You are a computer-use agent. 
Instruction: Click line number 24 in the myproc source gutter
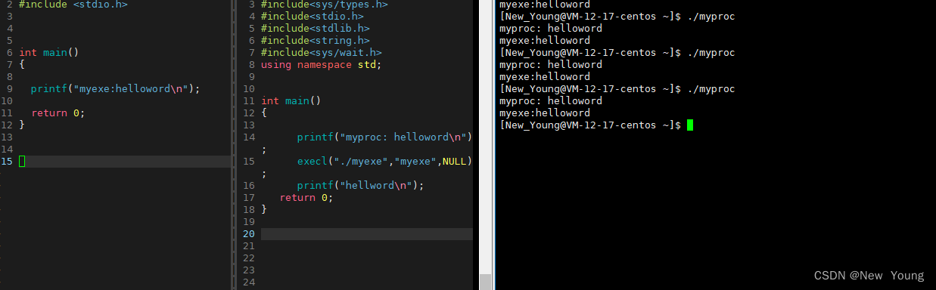(249, 282)
